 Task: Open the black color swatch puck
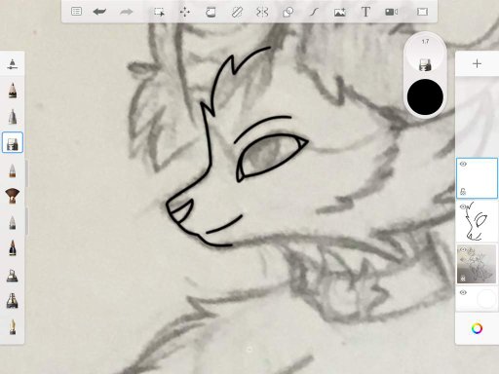pos(425,96)
